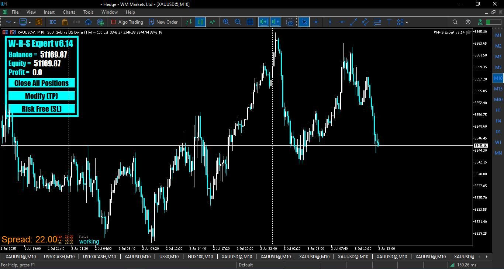Open the Charts menu
504x269 pixels.
click(x=69, y=12)
